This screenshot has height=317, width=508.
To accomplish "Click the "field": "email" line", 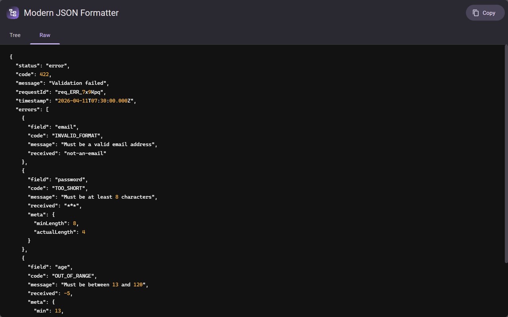I will pyautogui.click(x=53, y=127).
